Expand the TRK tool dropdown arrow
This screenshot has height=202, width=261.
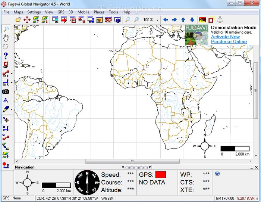[x=12, y=83]
